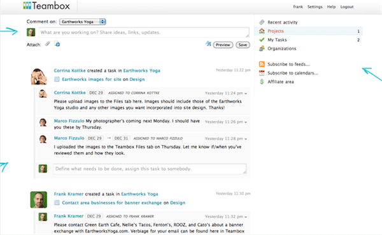
Task: Open Design link after Earthworks images task
Action: tap(137, 79)
